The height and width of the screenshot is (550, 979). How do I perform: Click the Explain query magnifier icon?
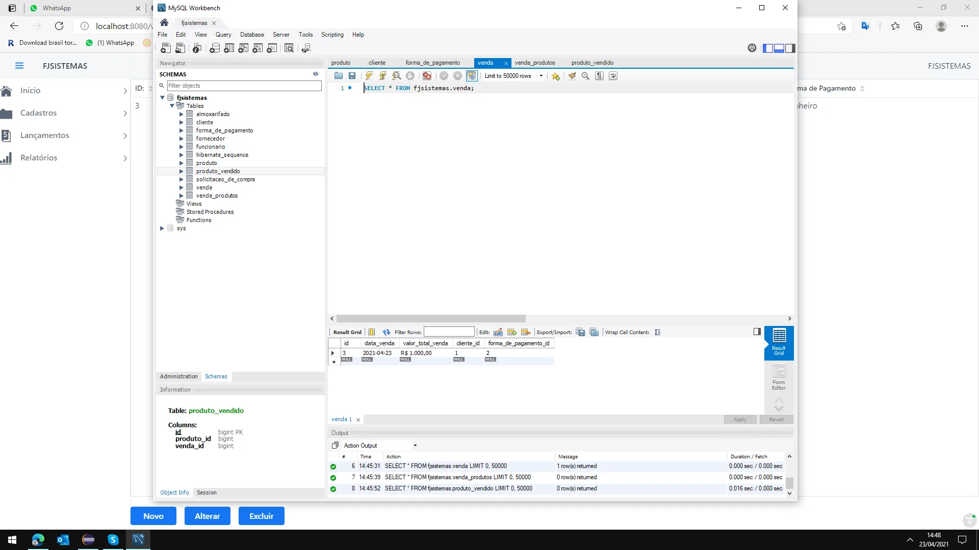click(396, 76)
